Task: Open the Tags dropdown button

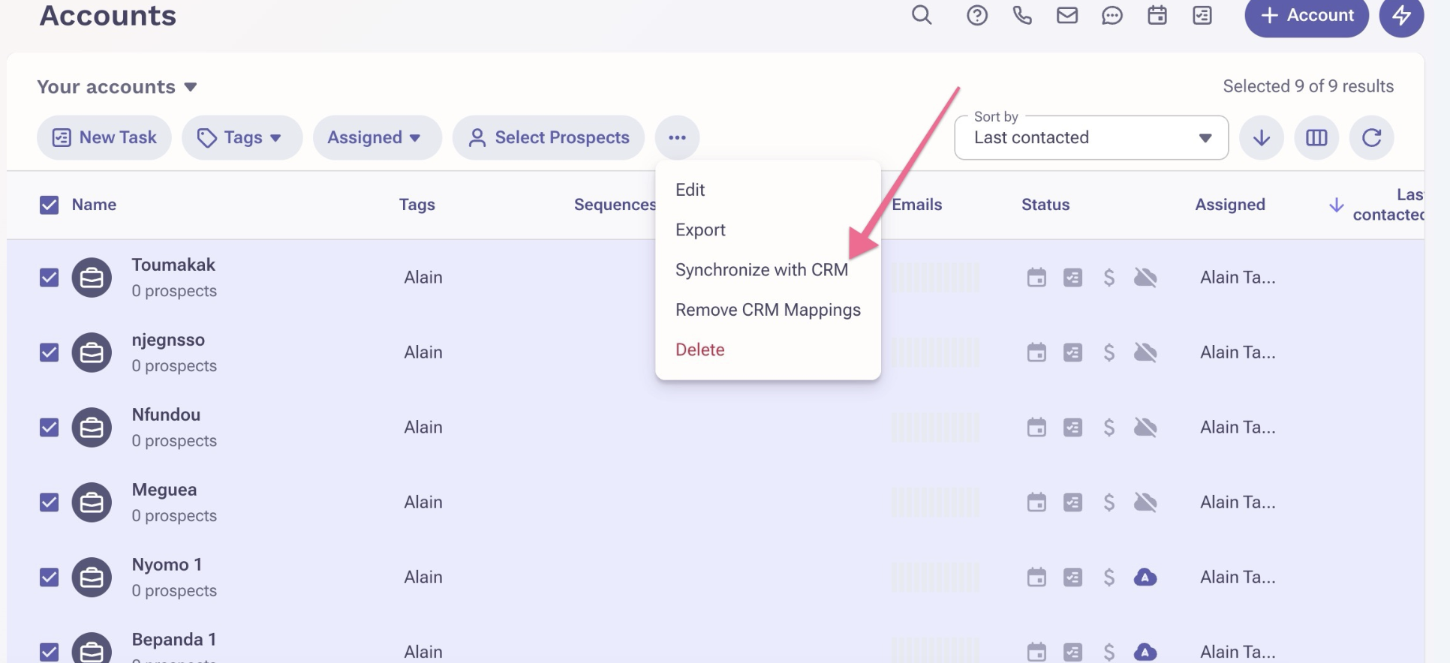Action: click(x=242, y=137)
